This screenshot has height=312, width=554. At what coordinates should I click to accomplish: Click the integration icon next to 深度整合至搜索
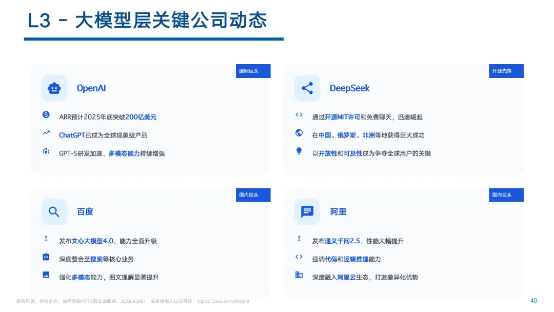pos(46,257)
